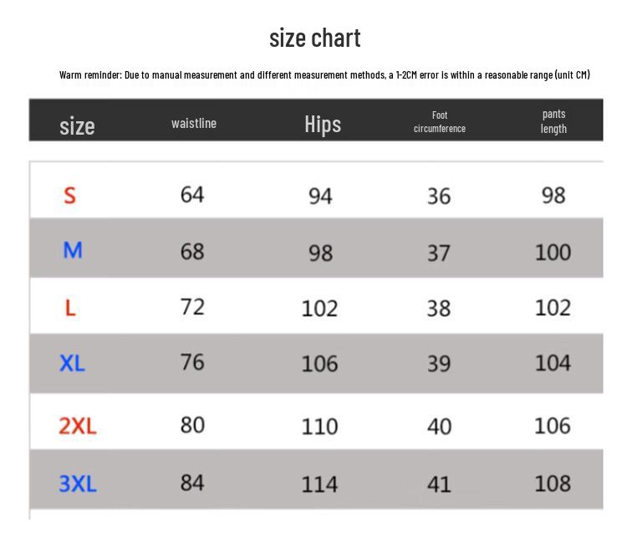
Task: Click waistline value 84 in 3XL row
Action: point(192,483)
